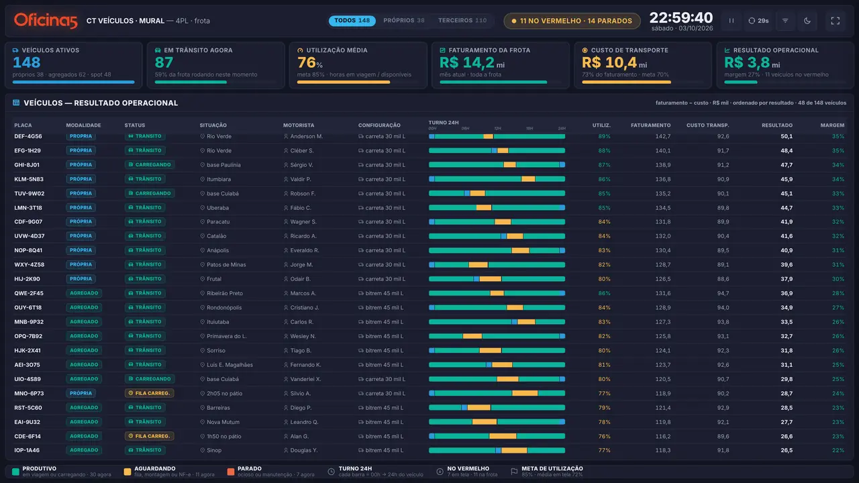
Task: Click driver name Fernando K.
Action: point(306,365)
